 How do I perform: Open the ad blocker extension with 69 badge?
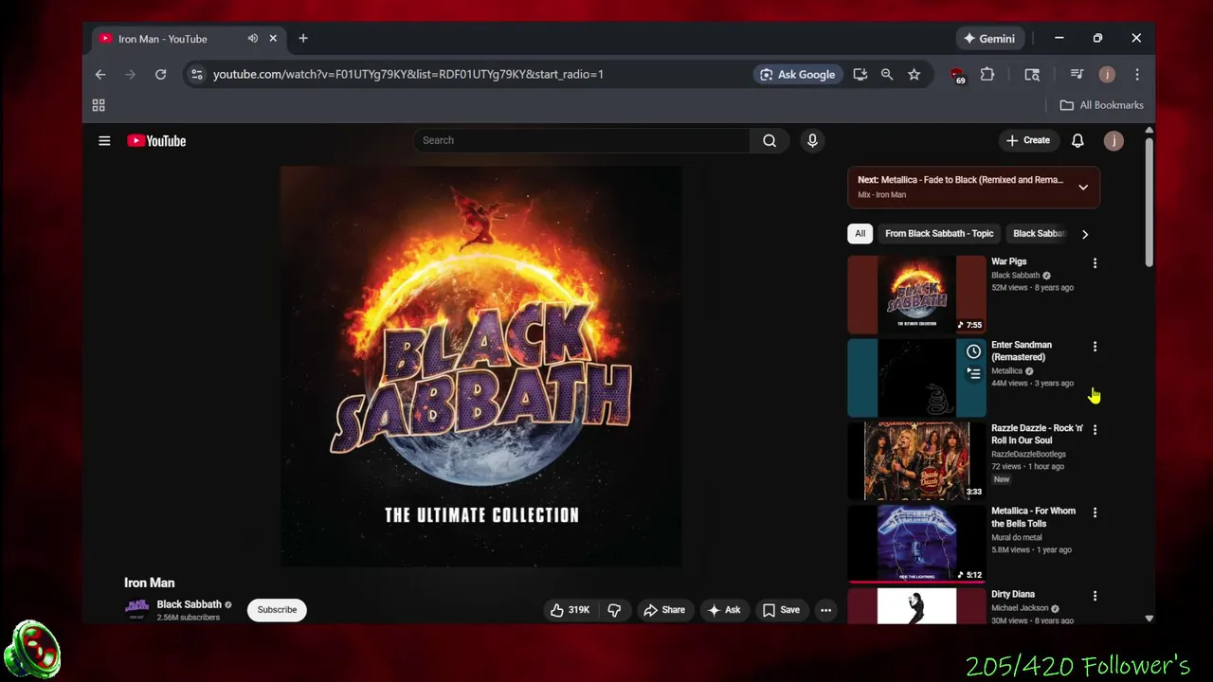[x=957, y=75]
